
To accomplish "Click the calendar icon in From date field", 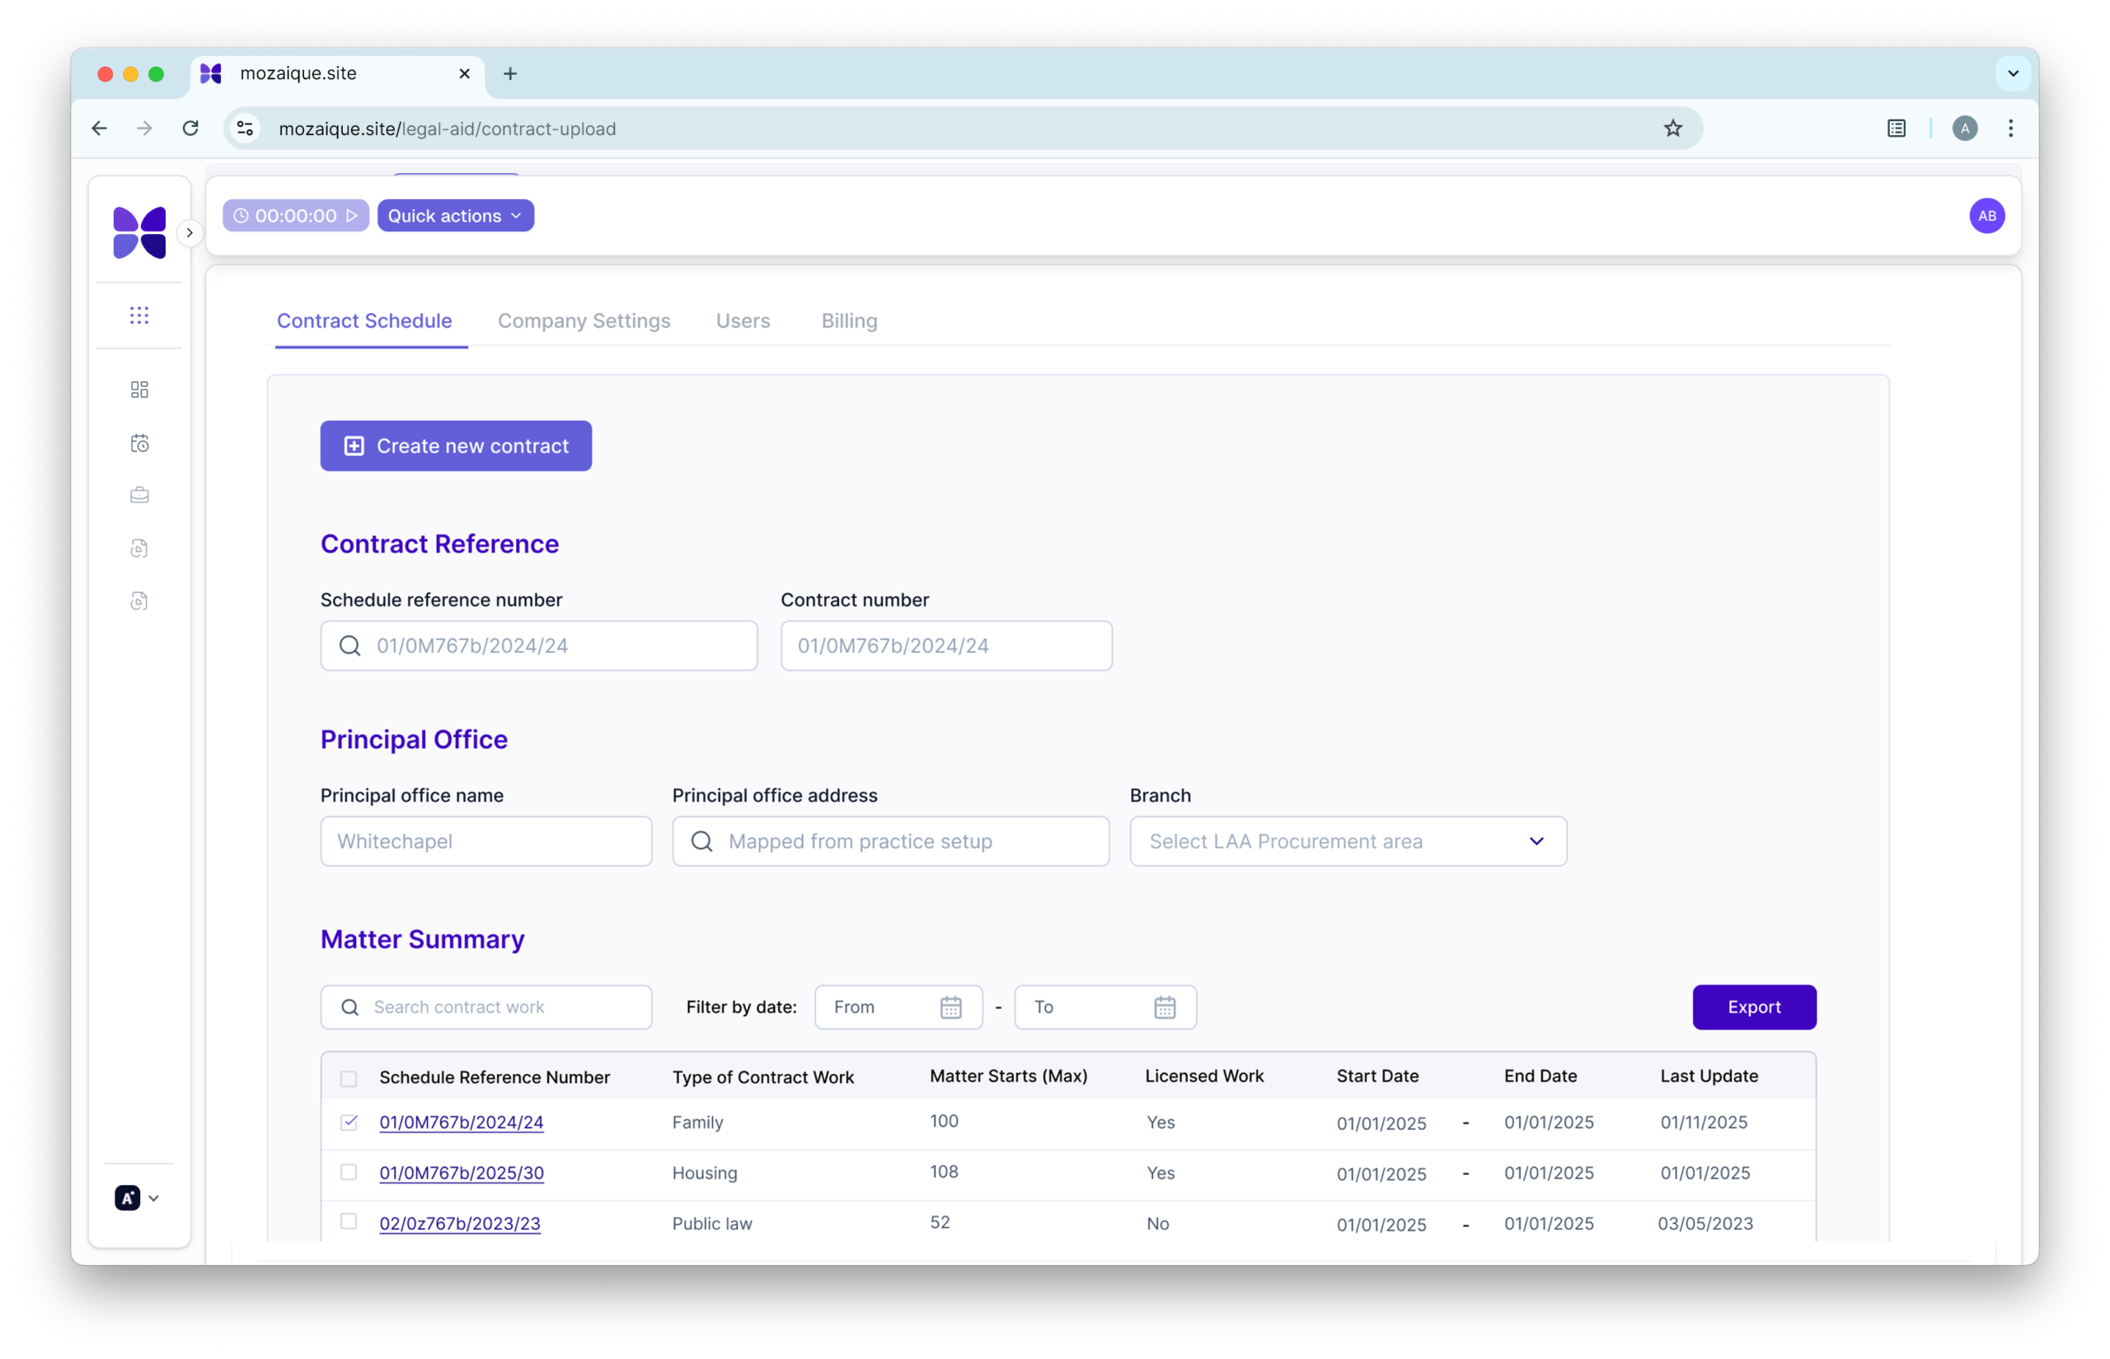I will 951,1006.
